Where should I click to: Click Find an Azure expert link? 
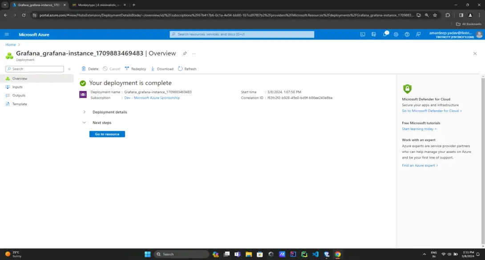(420, 165)
